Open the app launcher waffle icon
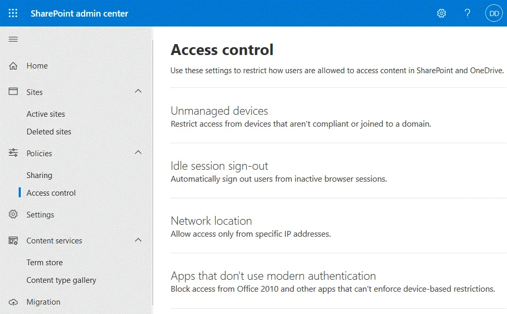Screen dimensions: 507x314 13,13
